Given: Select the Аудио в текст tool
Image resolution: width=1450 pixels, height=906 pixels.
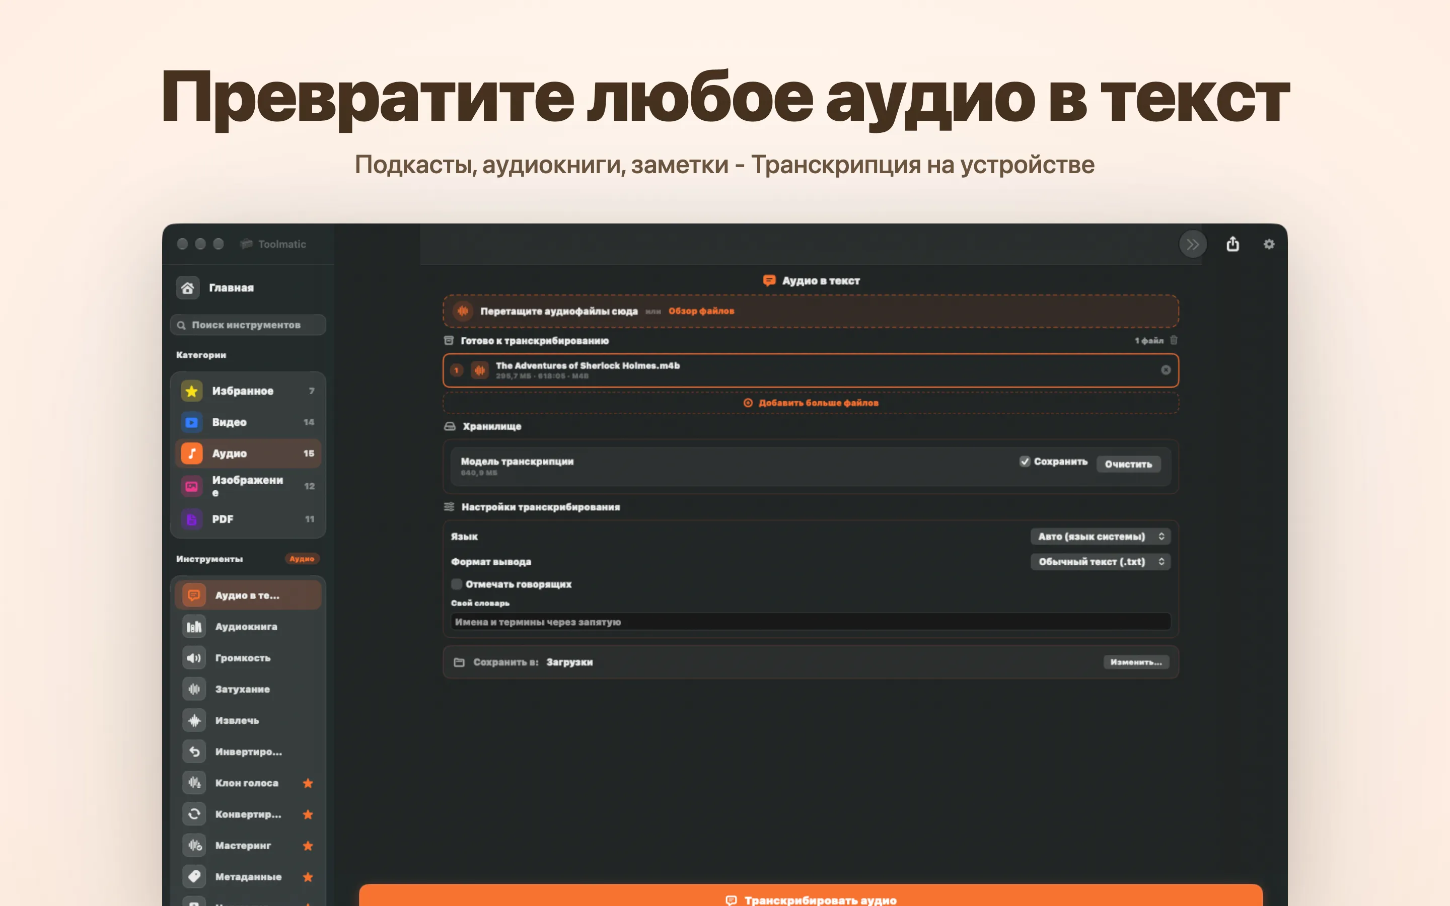Looking at the screenshot, I should click(x=248, y=595).
